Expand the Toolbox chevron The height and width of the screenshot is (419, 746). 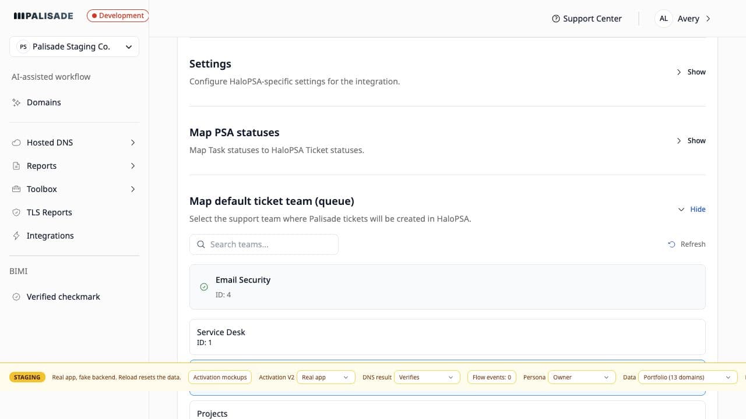point(133,189)
